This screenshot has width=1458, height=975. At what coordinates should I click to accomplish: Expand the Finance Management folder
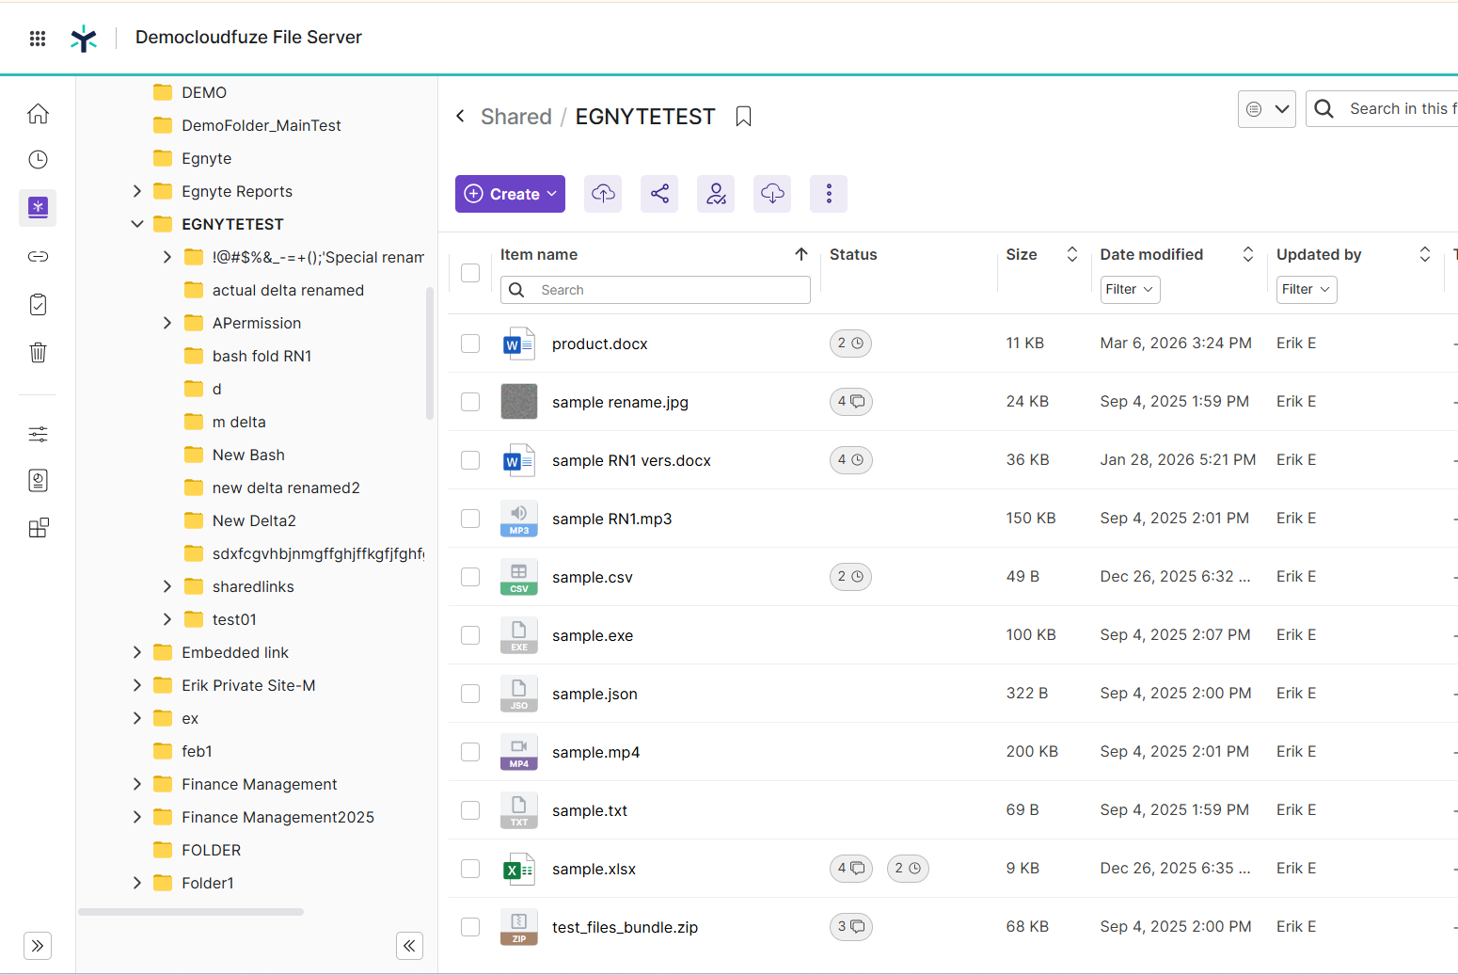click(x=137, y=784)
